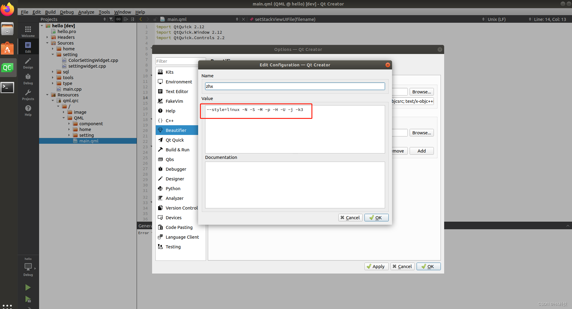Screen dimensions: 572x309
Task: Select Language Client options category
Action: [x=181, y=237]
